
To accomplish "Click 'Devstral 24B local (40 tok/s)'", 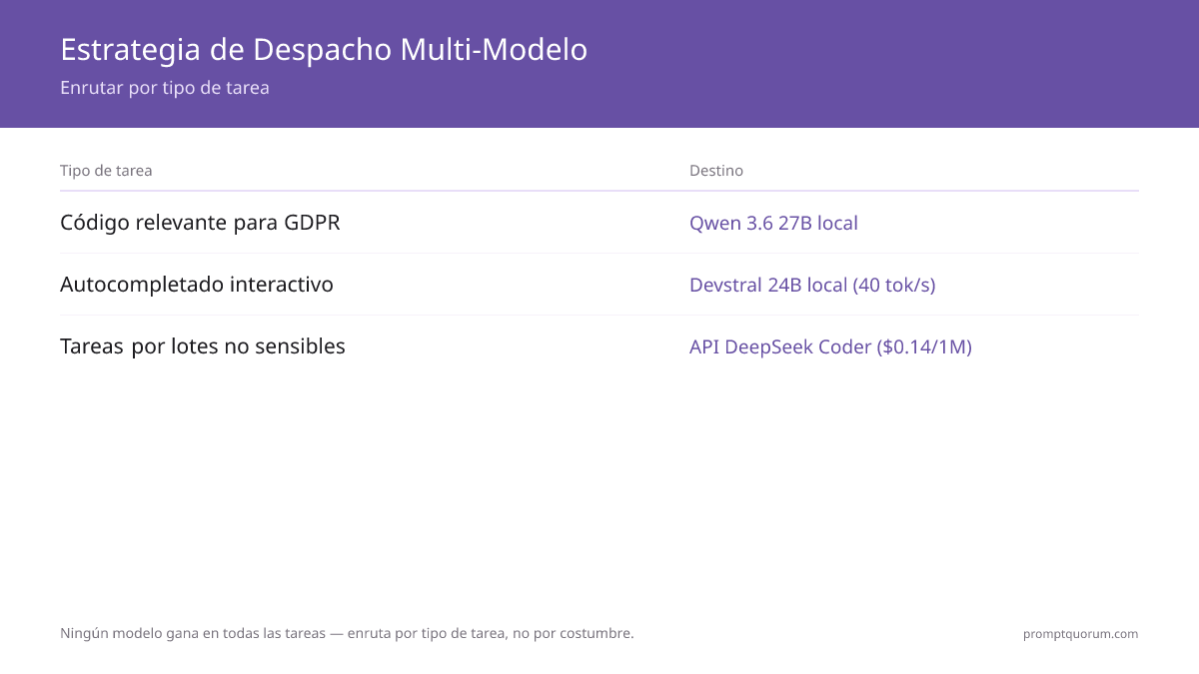I will pyautogui.click(x=812, y=286).
